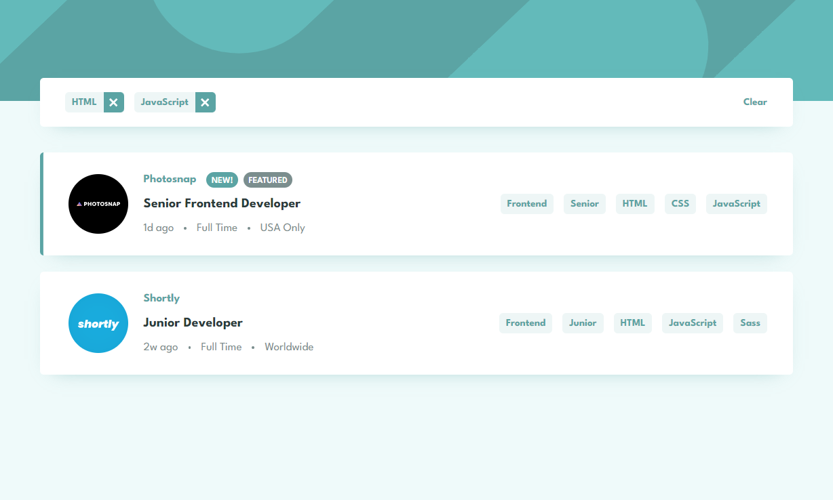Viewport: 833px width, 500px height.
Task: Click the HTML tag on Photosnap listing
Action: click(x=634, y=204)
